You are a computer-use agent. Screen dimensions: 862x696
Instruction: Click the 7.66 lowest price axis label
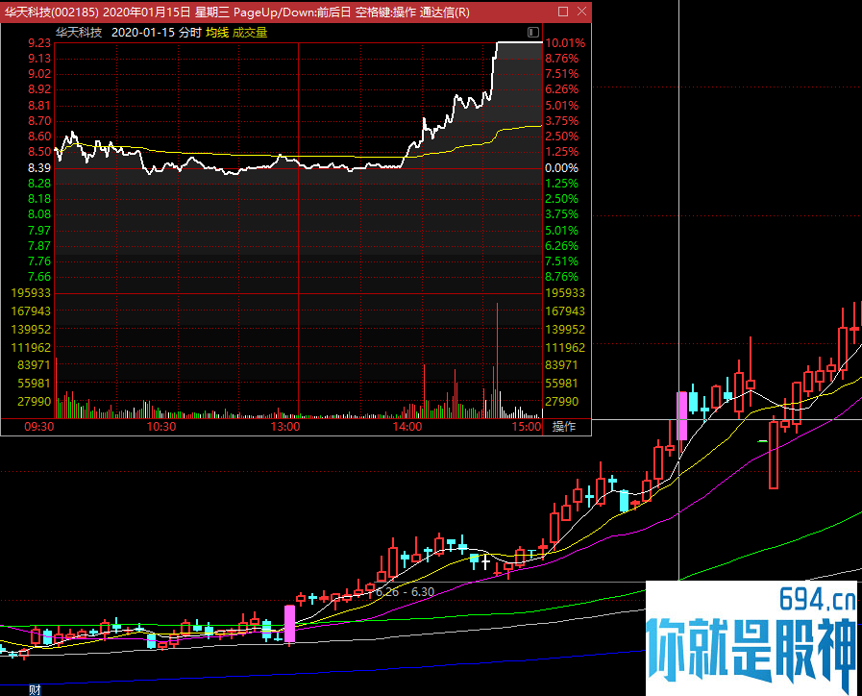pos(39,277)
